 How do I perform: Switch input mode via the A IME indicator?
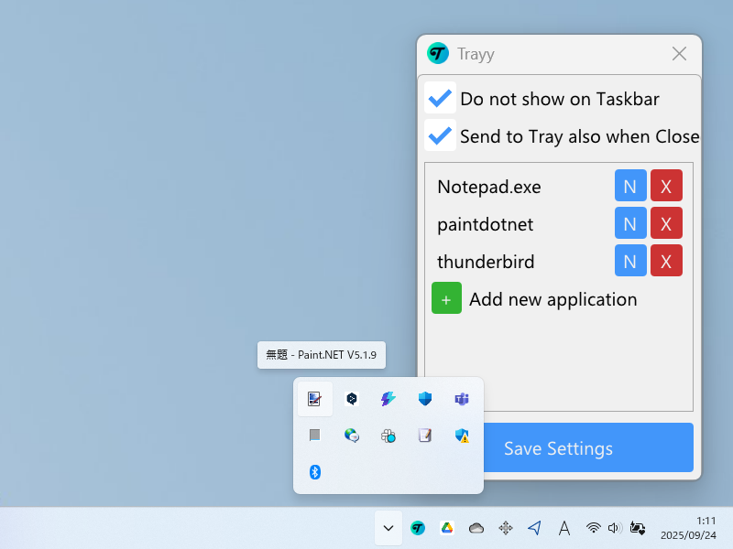click(x=564, y=528)
